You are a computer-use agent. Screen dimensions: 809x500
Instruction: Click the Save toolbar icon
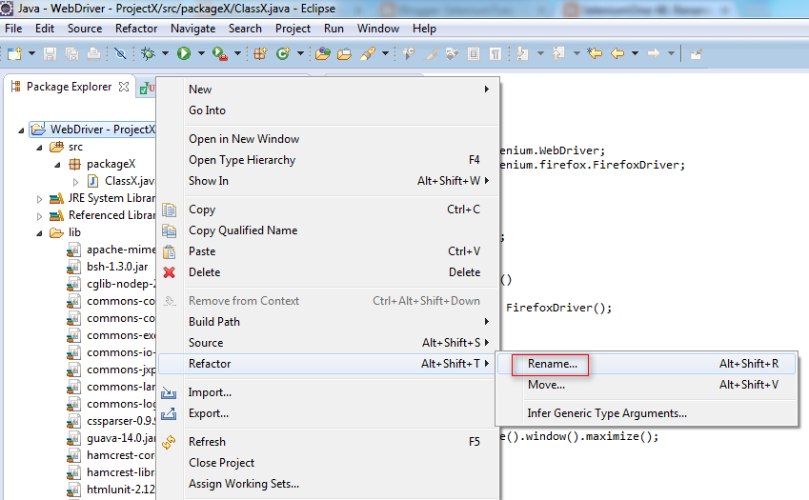50,53
